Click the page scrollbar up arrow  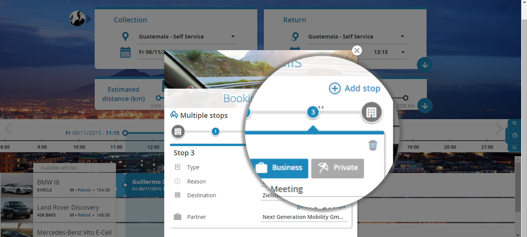pos(524,3)
